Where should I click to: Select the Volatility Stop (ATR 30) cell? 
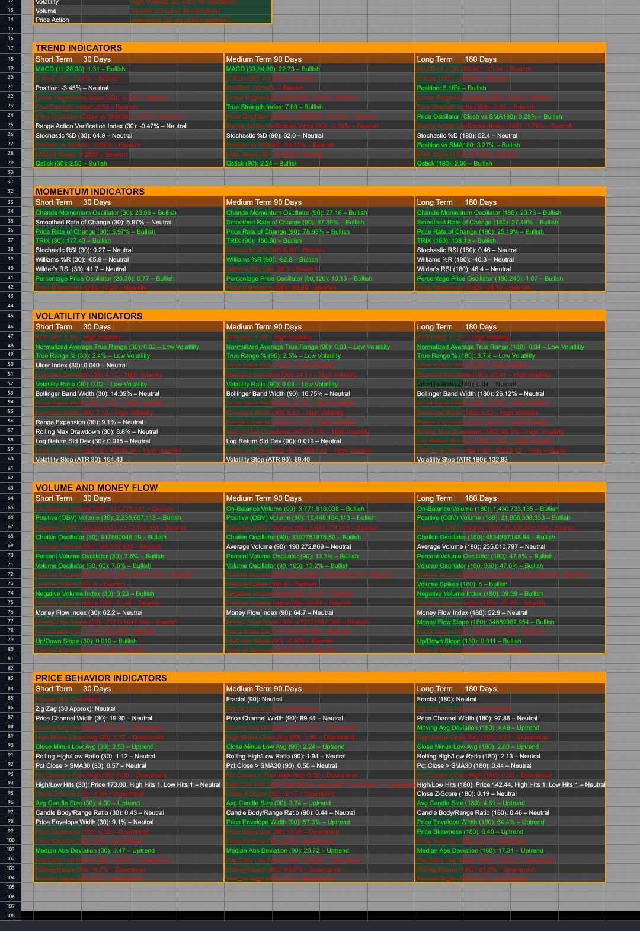click(79, 459)
